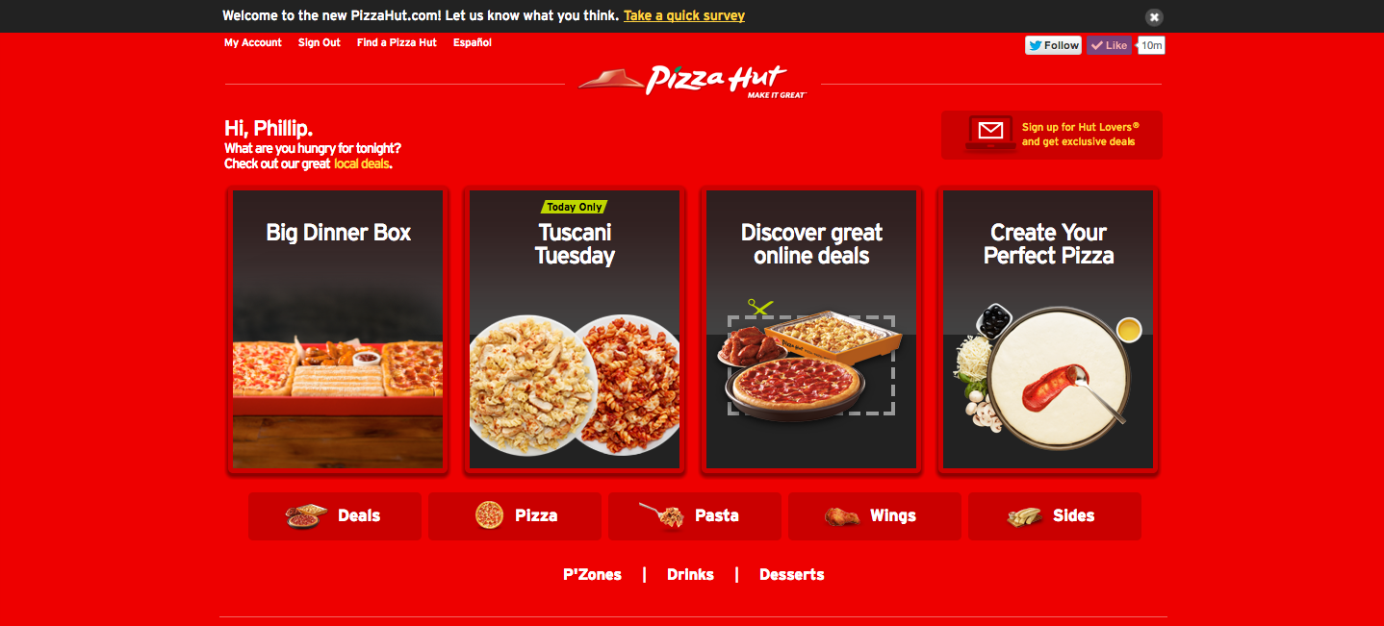Open the local deals link

362,163
